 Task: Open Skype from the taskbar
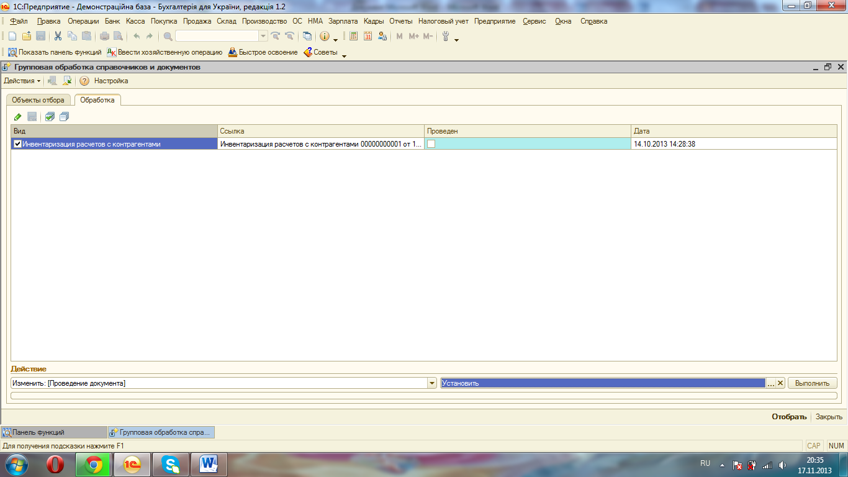point(171,465)
